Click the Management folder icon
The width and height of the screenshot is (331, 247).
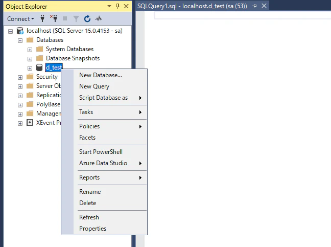pyautogui.click(x=30, y=114)
